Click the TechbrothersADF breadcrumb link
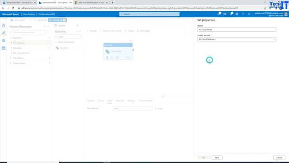 (47, 14)
